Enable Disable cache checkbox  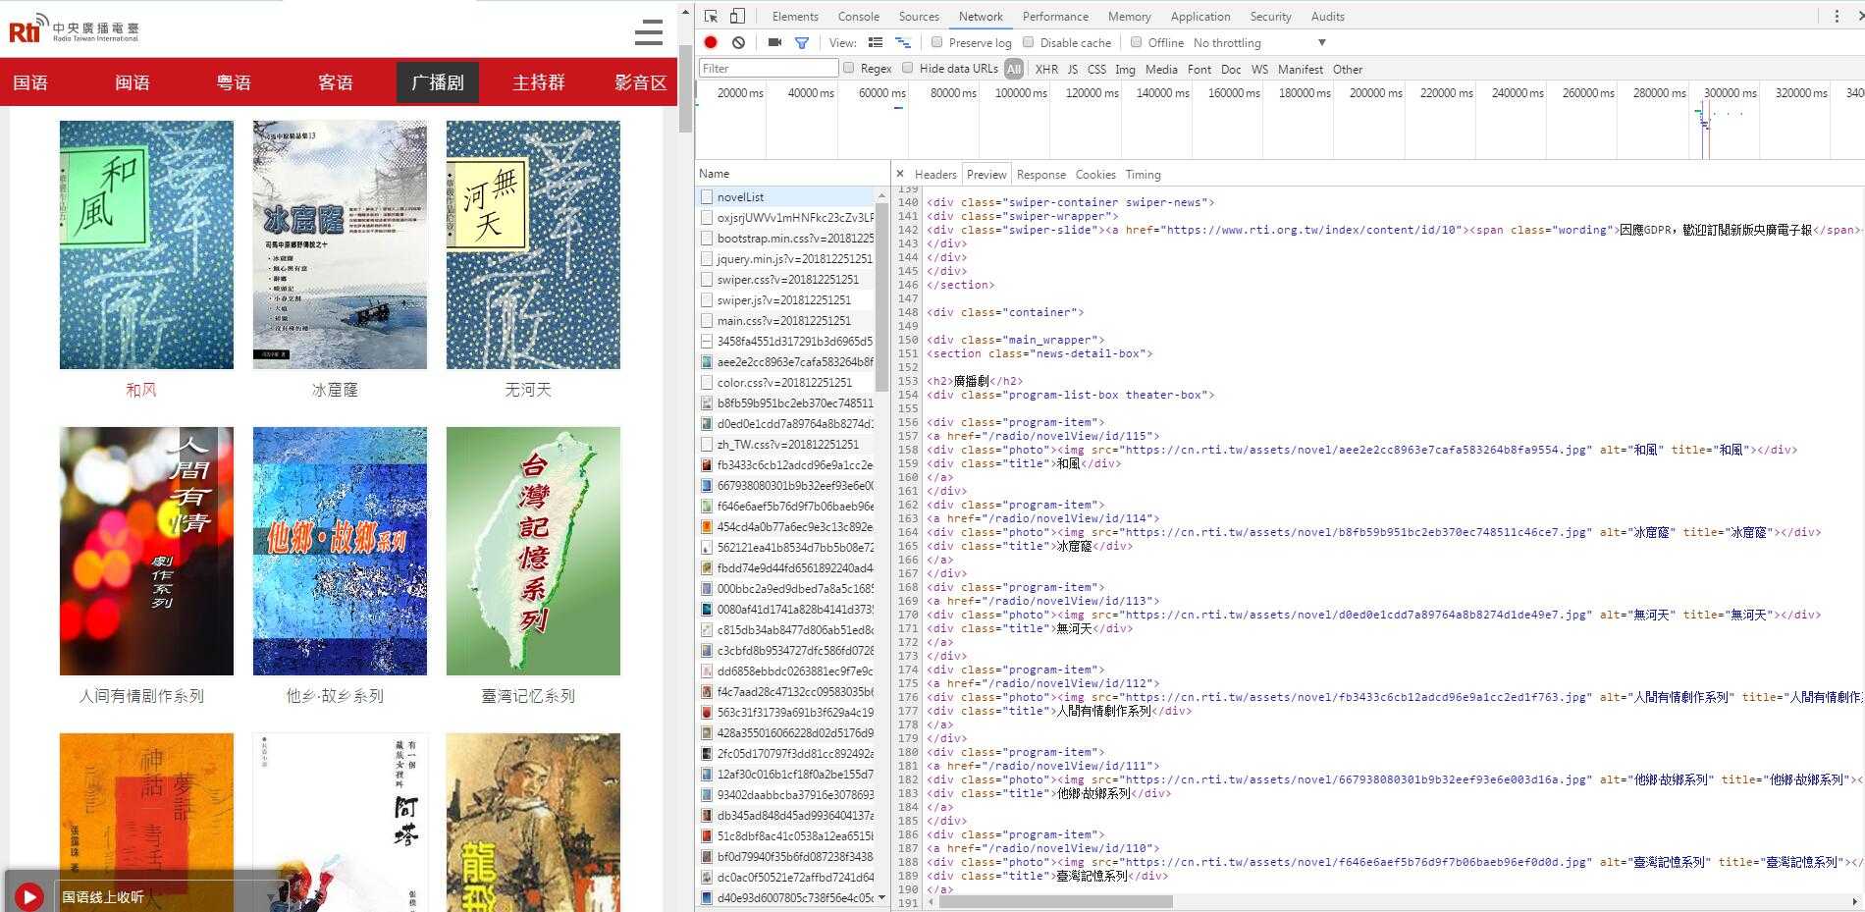tap(1028, 42)
